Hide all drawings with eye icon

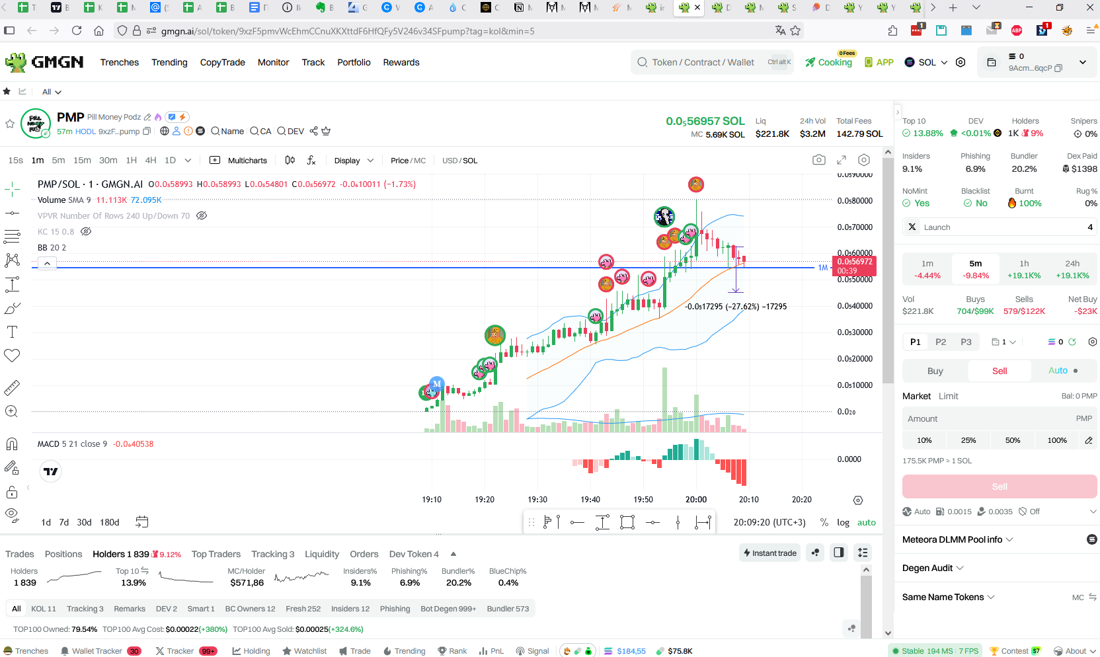click(x=12, y=514)
